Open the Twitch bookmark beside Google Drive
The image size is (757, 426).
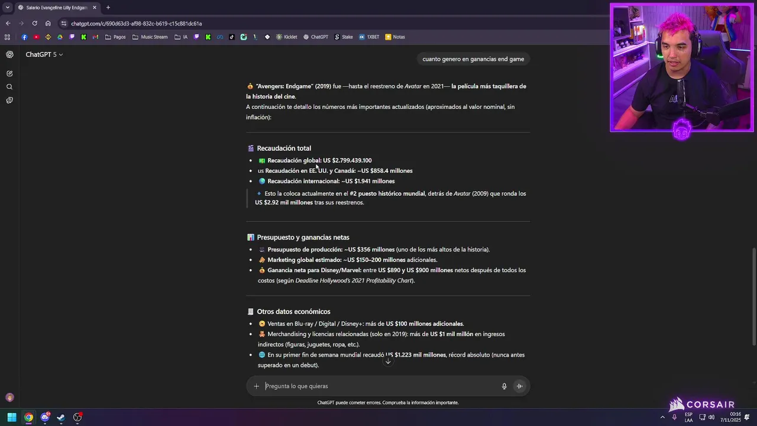point(72,37)
